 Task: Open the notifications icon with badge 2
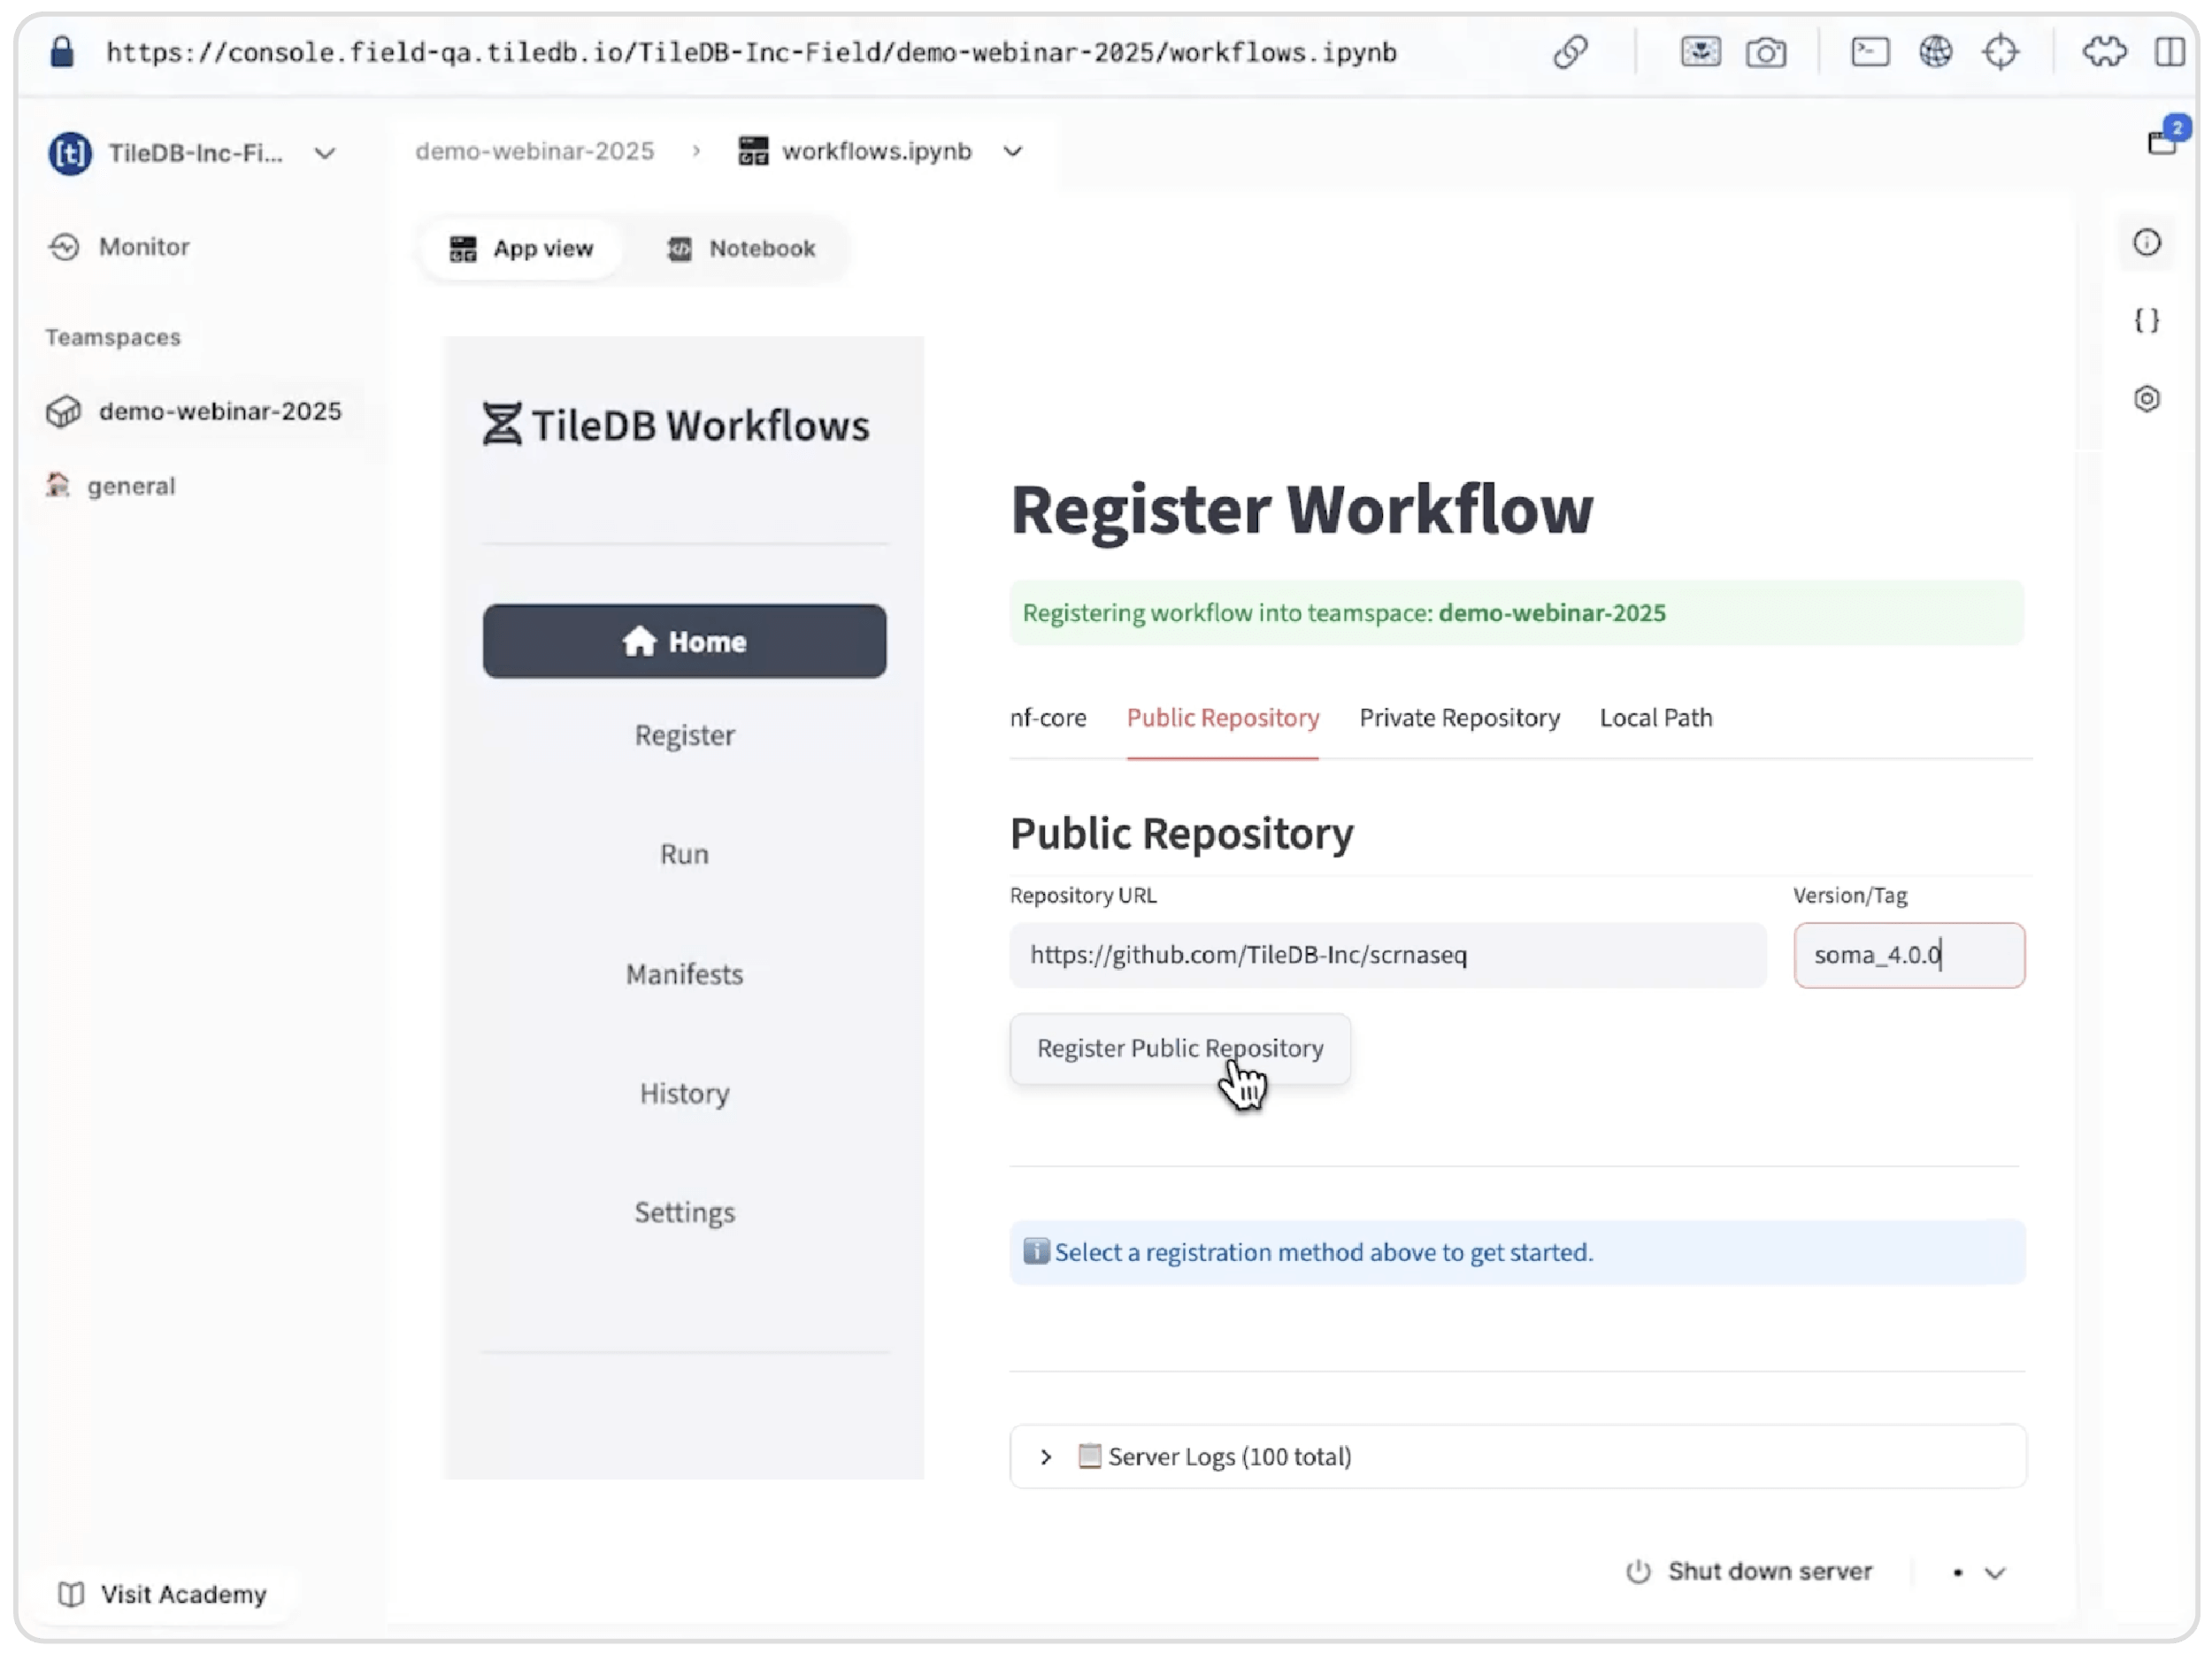click(x=2163, y=141)
